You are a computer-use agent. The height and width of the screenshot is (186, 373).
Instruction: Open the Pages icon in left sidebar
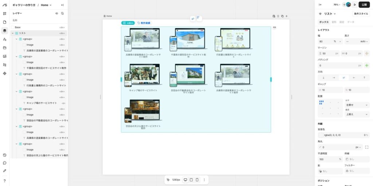click(5, 22)
